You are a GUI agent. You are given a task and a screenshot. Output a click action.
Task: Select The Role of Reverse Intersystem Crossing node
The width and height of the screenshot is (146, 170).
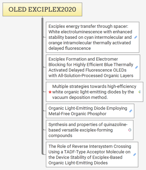click(x=92, y=155)
